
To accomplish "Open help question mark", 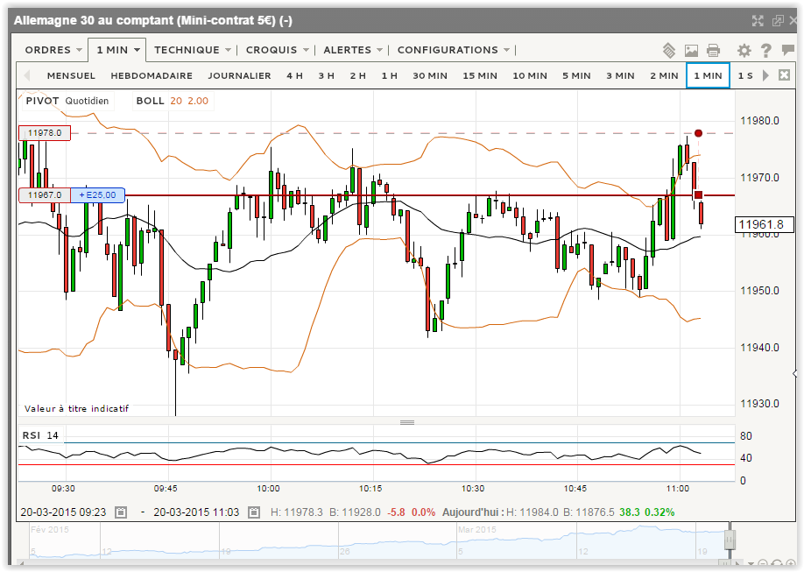I will coord(766,50).
